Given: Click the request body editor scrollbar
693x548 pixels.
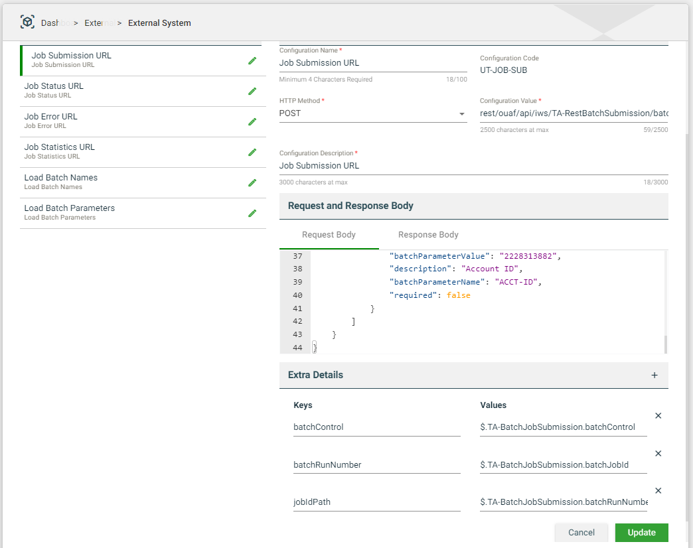Looking at the screenshot, I should (665, 344).
